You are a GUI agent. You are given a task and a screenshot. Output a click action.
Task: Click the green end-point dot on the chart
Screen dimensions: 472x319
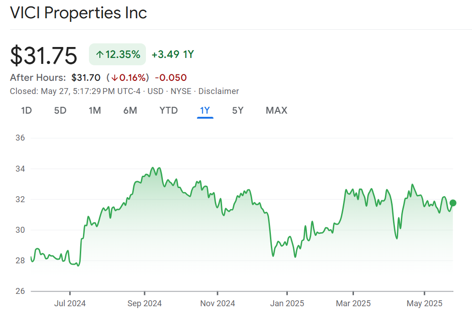pyautogui.click(x=453, y=203)
